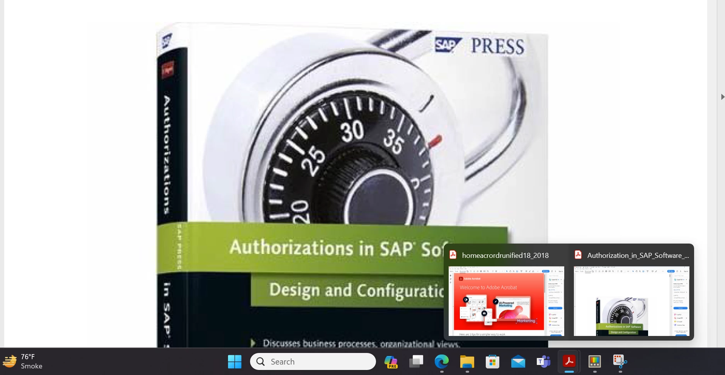
Task: Switch to the Authorization_in_SAP_Software window preview
Action: pos(631,301)
